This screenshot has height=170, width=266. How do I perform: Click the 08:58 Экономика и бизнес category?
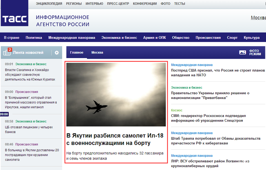31,121
